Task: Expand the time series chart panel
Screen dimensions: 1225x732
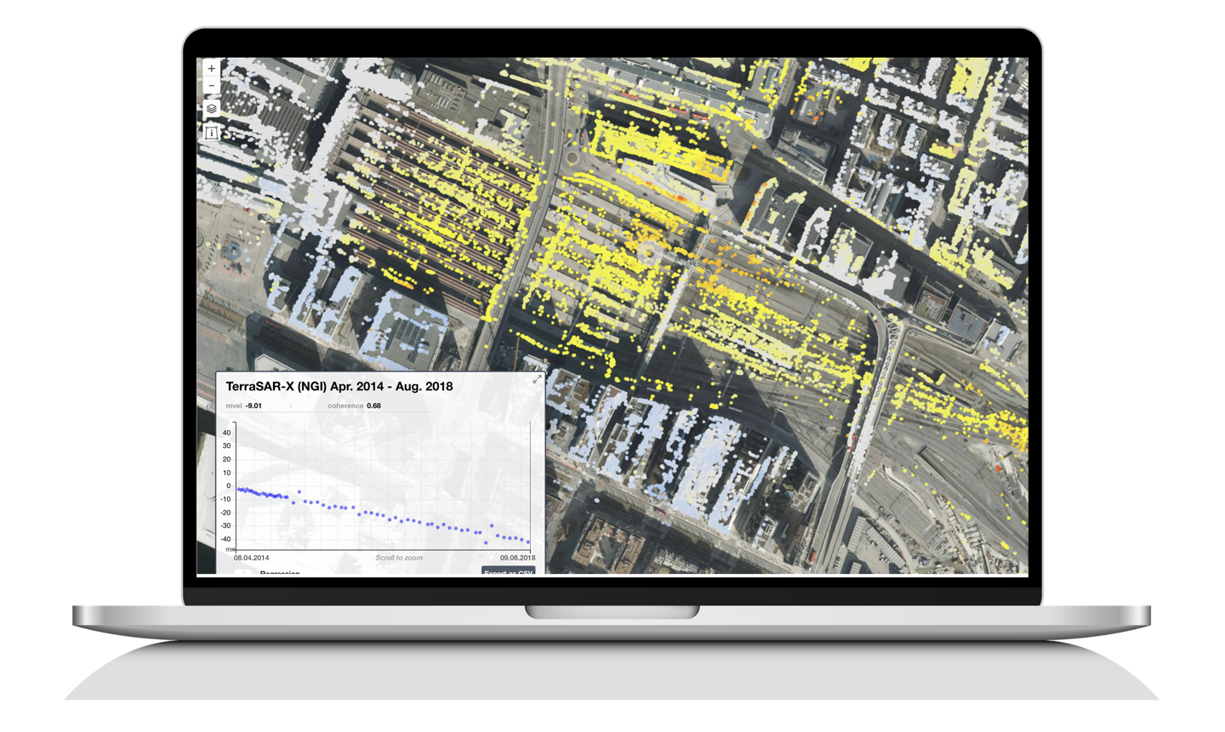Action: coord(536,380)
